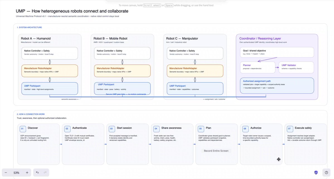Viewport: 334px width, 179px height.
Task: Click the 'Start session' step title
Action: [124, 128]
